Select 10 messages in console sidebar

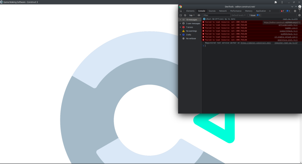190,20
